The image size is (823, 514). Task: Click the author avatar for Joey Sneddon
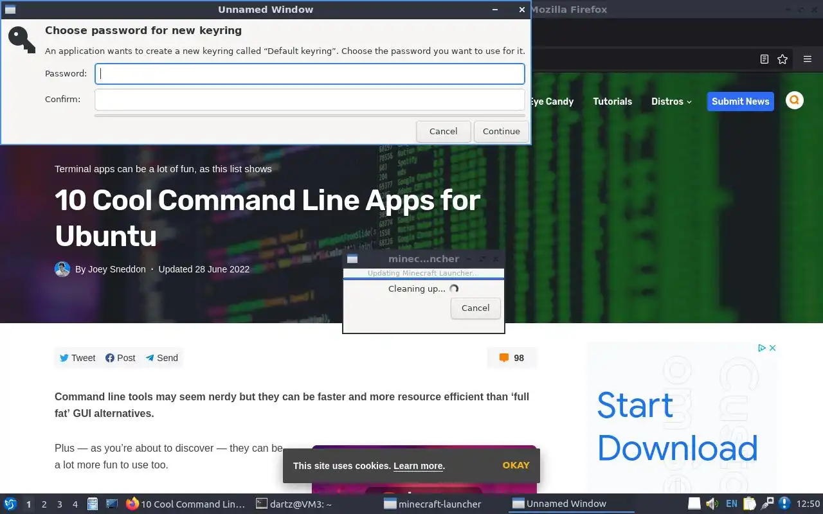click(62, 269)
